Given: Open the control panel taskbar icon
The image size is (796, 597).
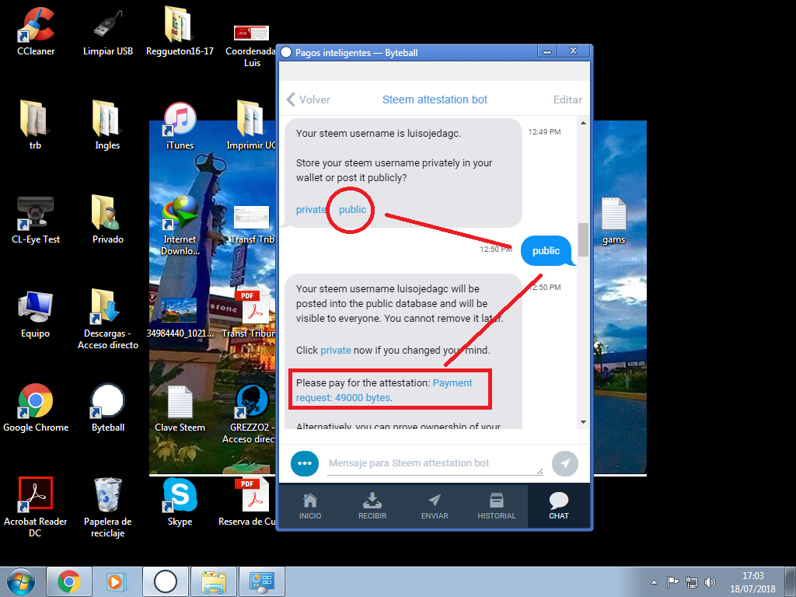Looking at the screenshot, I should (x=262, y=581).
